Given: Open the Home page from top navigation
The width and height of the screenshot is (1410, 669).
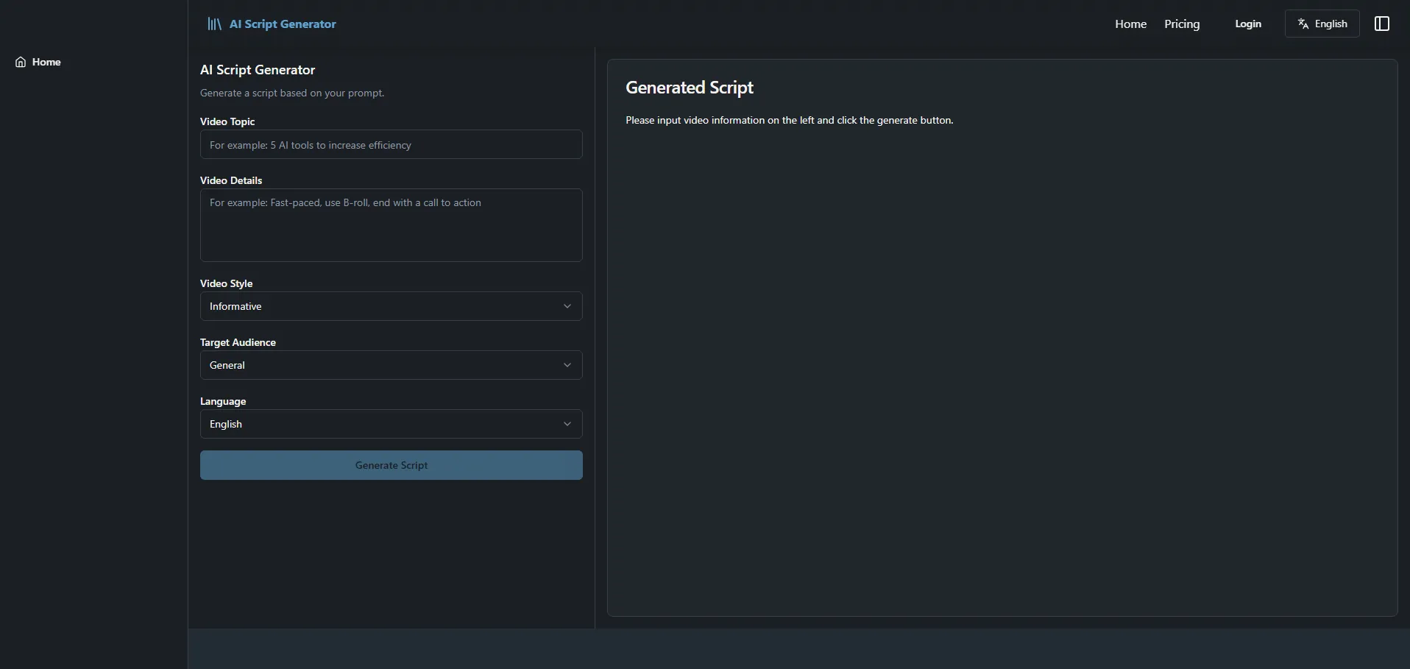Looking at the screenshot, I should 1130,24.
